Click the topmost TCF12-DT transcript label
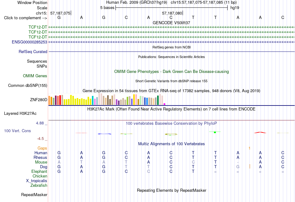The width and height of the screenshot is (295, 202). tap(38, 27)
